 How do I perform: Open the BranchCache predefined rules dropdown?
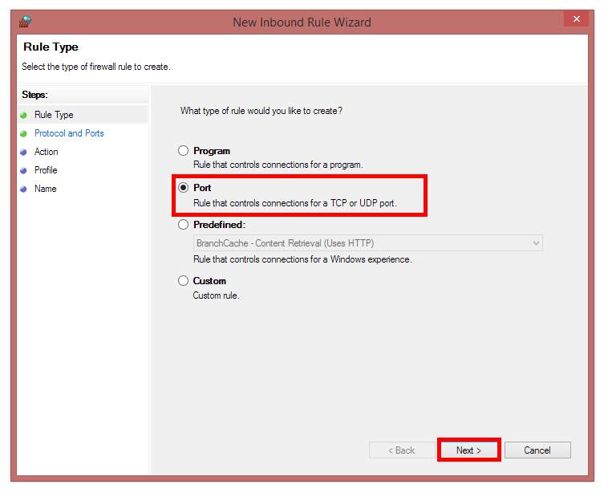coord(367,243)
